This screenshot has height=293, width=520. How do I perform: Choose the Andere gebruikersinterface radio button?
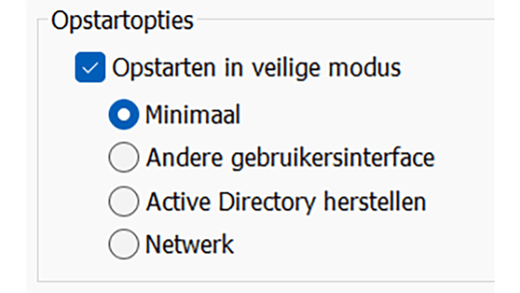[x=123, y=157]
